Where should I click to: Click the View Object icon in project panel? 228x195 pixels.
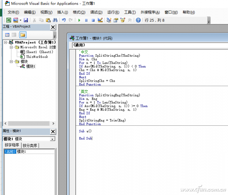point(14,35)
